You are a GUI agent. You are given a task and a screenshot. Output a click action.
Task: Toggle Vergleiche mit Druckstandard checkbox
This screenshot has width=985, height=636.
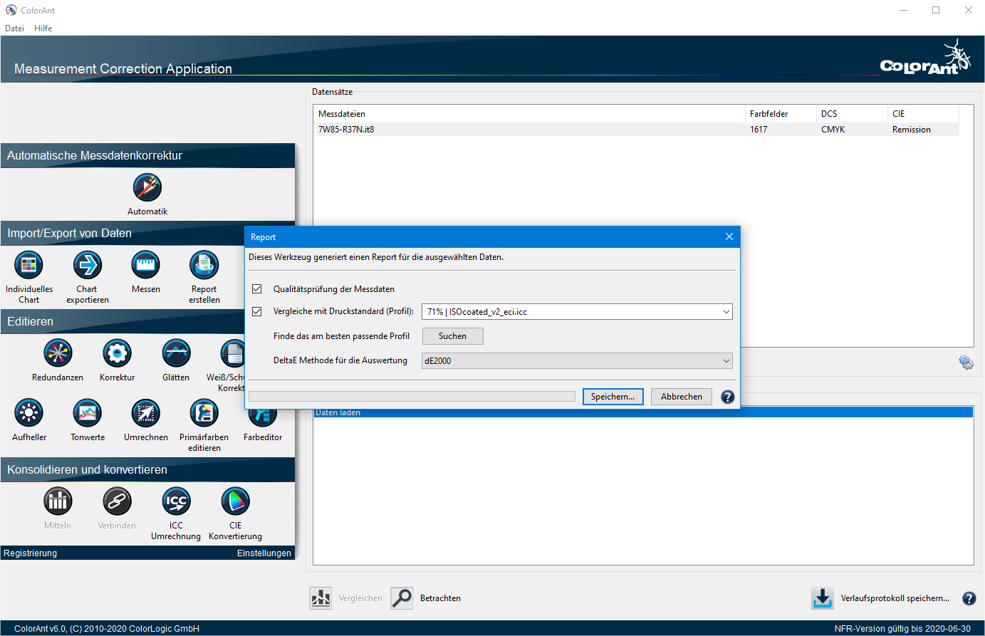[257, 311]
